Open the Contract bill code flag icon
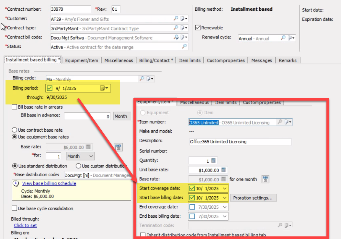 (184, 37)
